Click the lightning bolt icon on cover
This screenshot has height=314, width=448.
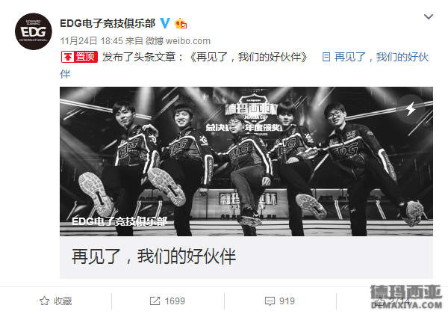click(411, 109)
